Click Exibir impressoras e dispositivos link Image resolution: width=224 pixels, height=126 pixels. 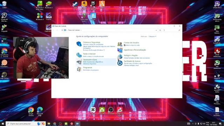tap(93, 62)
